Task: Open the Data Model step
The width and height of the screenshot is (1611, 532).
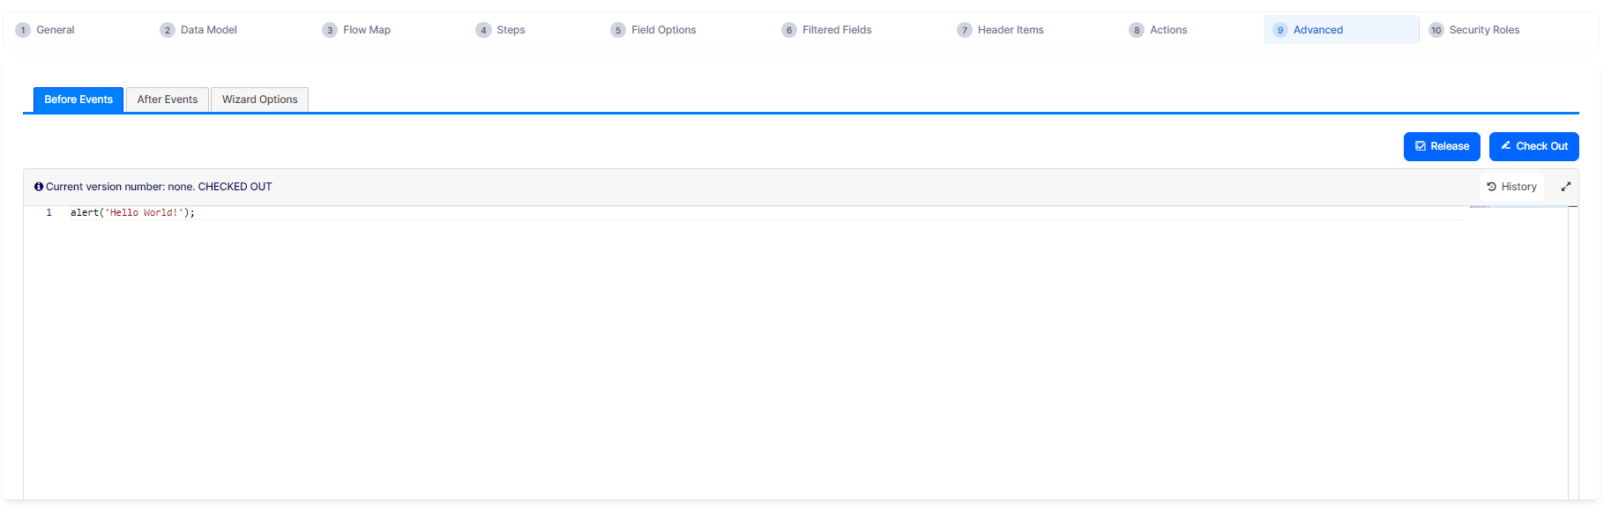Action: click(x=199, y=30)
